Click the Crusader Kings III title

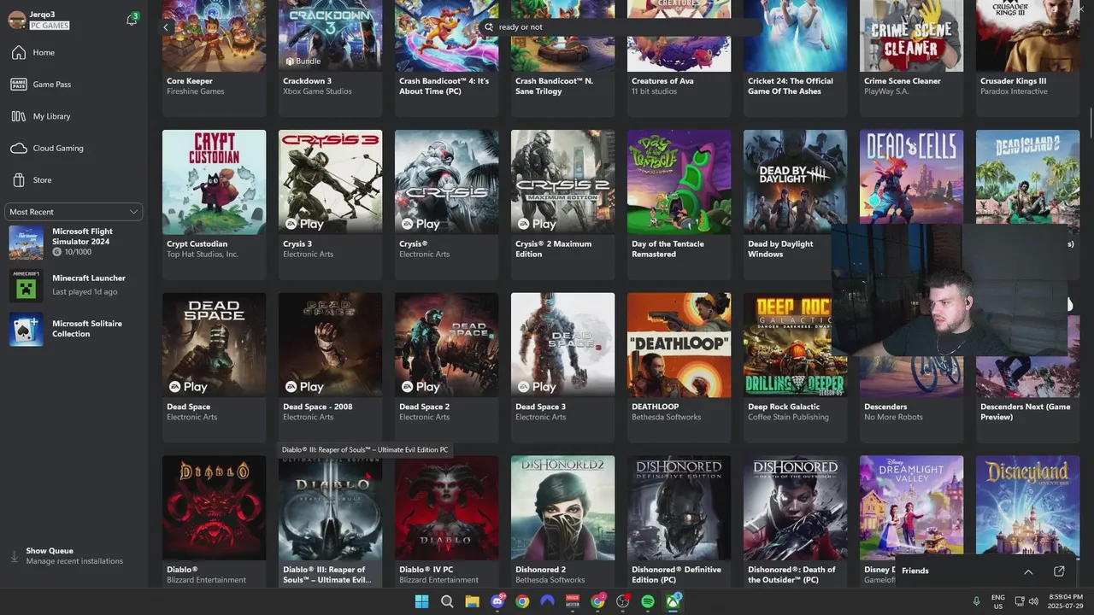click(x=1014, y=82)
